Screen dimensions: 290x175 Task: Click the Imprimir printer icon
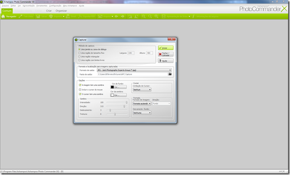point(51,17)
